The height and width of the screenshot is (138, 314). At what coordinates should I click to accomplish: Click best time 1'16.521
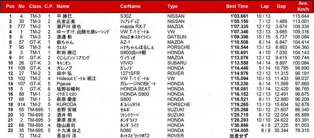(239, 99)
